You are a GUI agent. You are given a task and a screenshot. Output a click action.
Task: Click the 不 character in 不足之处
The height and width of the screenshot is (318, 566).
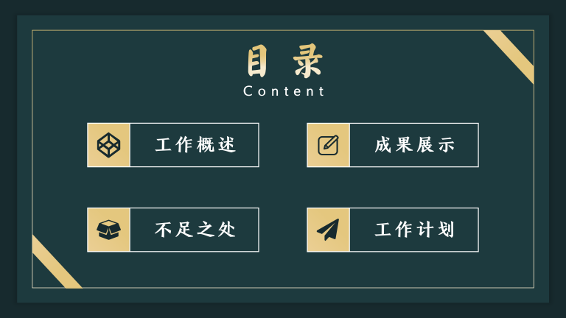(x=164, y=230)
